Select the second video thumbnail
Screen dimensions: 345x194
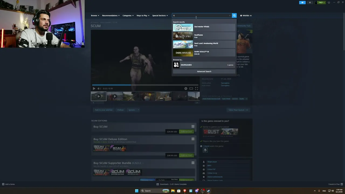(115, 96)
